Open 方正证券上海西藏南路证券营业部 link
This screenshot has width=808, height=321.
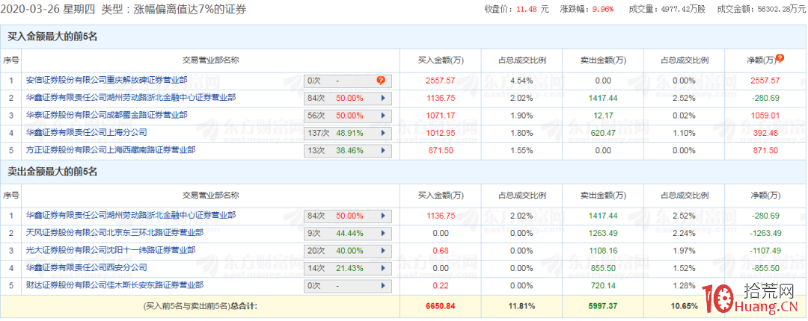pyautogui.click(x=111, y=150)
